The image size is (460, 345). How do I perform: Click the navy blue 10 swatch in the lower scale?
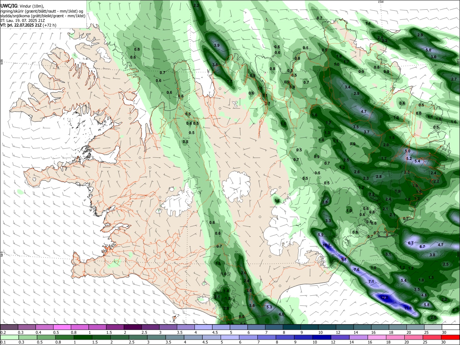321,337
